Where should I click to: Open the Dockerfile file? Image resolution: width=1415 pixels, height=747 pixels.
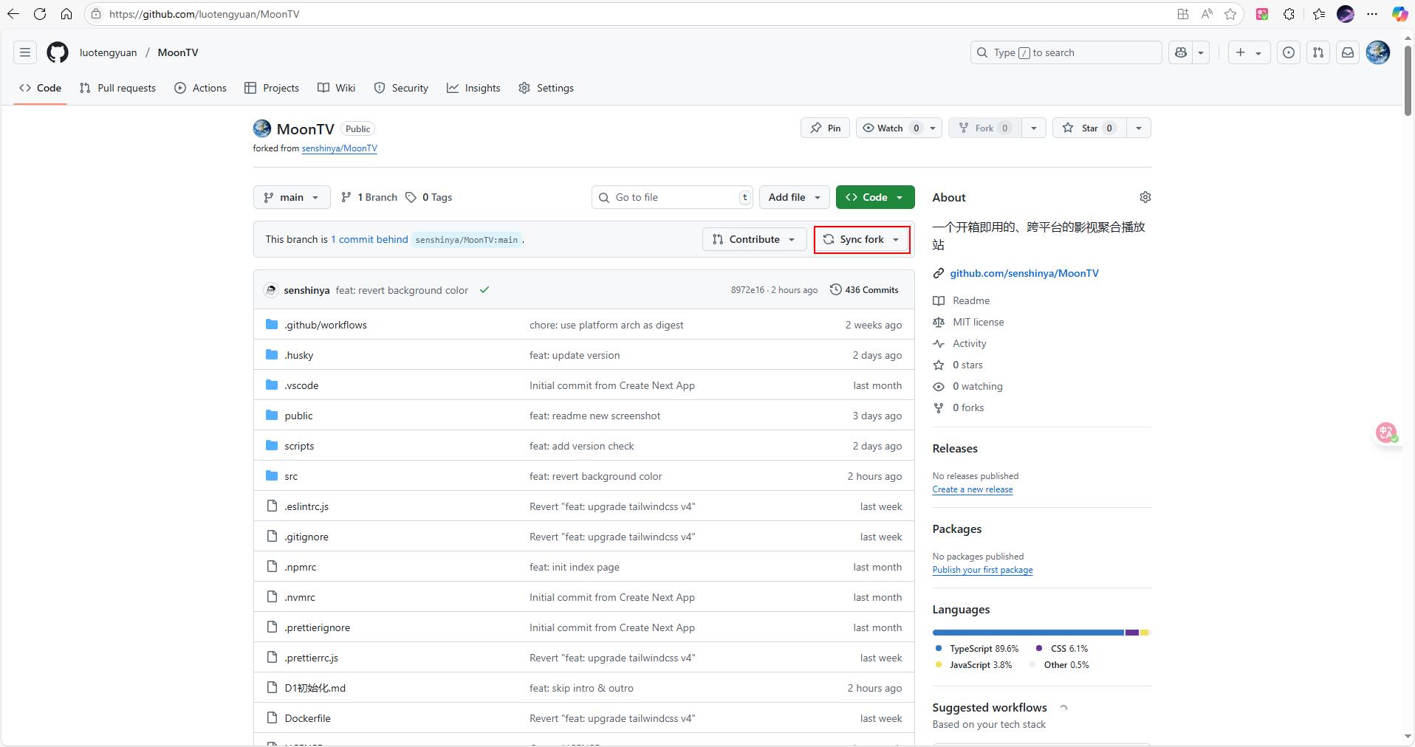pos(307,718)
